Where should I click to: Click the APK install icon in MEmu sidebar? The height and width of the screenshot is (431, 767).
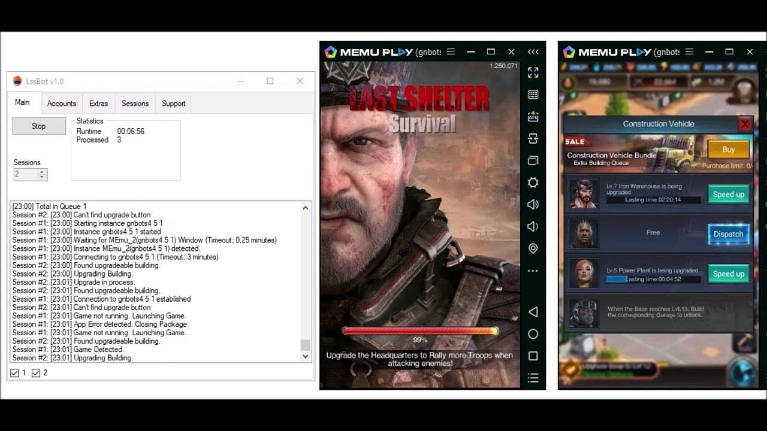coord(533,117)
